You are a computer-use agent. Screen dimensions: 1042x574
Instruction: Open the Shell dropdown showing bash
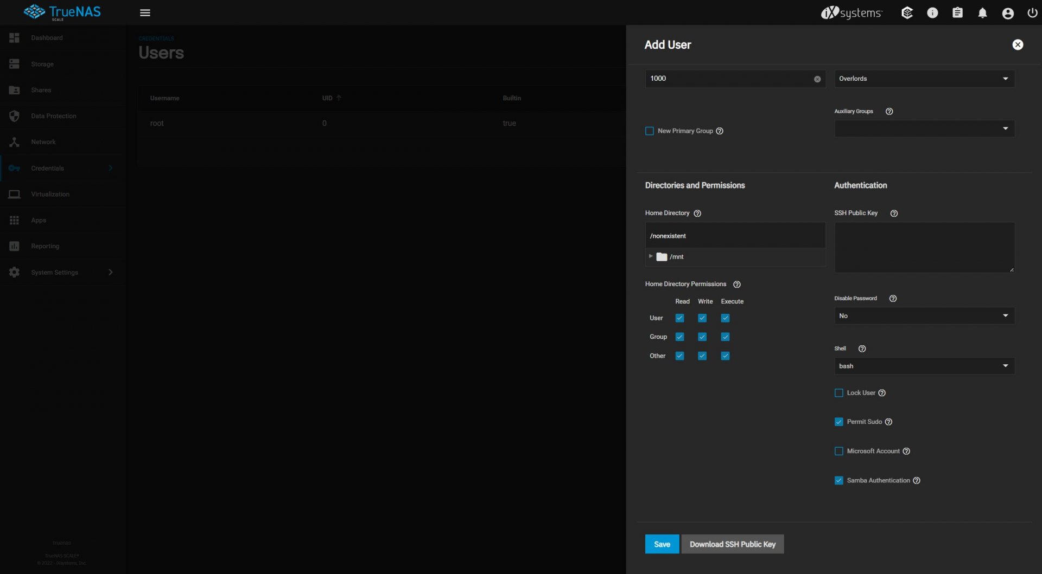click(924, 366)
